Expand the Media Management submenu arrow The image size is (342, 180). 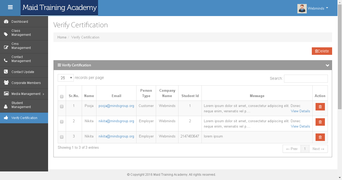44,94
